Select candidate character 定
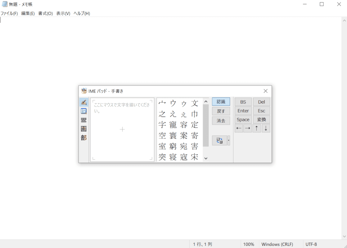 [x=195, y=125]
